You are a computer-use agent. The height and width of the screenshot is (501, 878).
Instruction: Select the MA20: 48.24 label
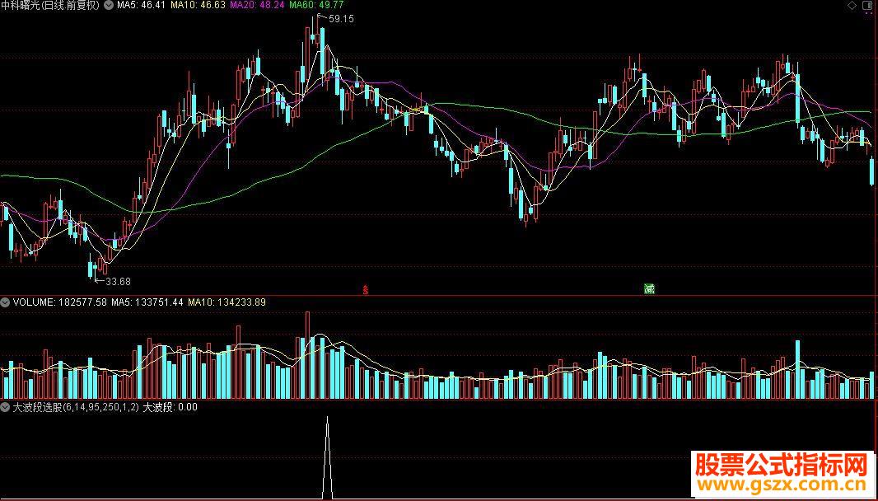(257, 5)
